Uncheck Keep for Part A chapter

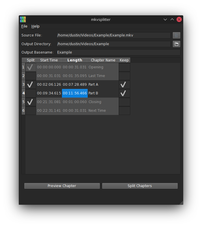(124, 85)
